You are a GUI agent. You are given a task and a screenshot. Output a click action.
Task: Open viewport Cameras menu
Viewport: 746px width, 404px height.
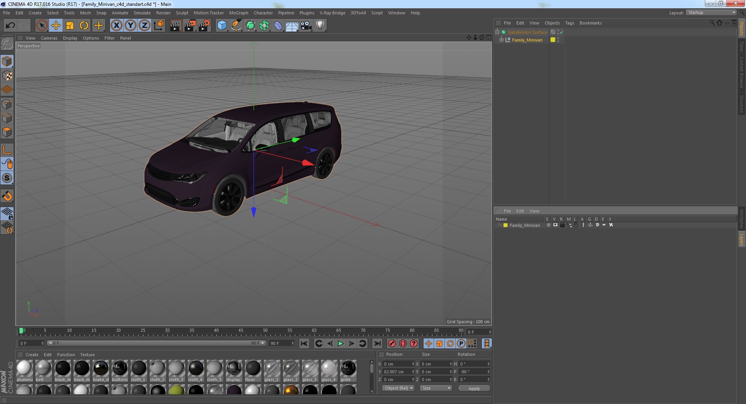(49, 38)
